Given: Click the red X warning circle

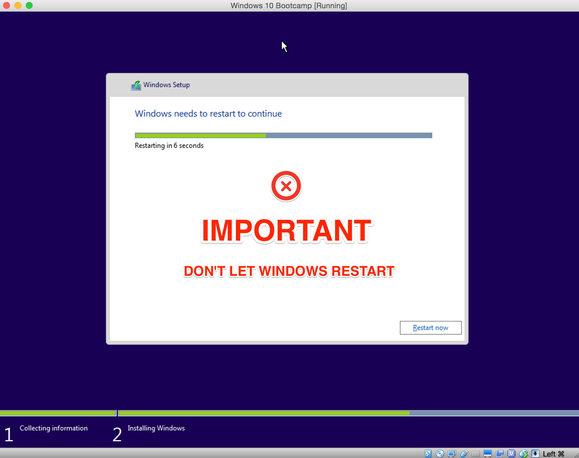Looking at the screenshot, I should point(286,186).
